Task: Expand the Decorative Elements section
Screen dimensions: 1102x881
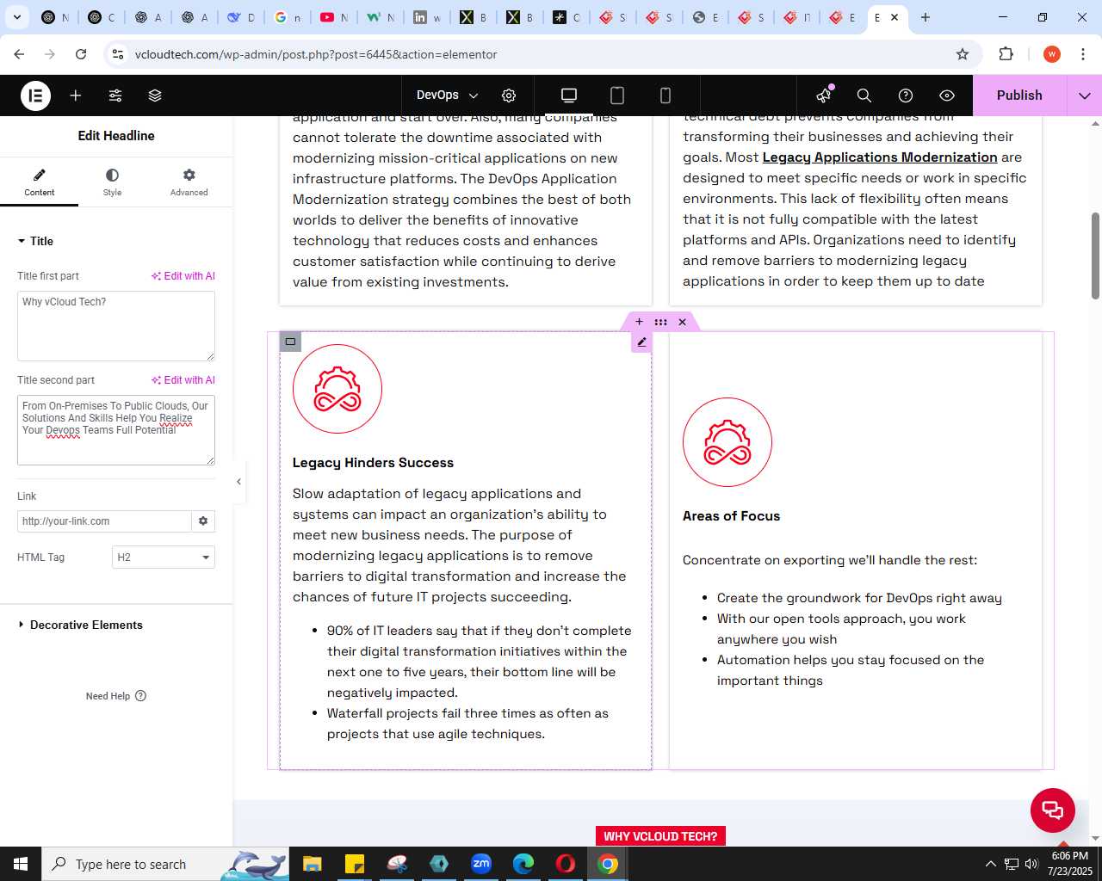Action: click(x=80, y=625)
